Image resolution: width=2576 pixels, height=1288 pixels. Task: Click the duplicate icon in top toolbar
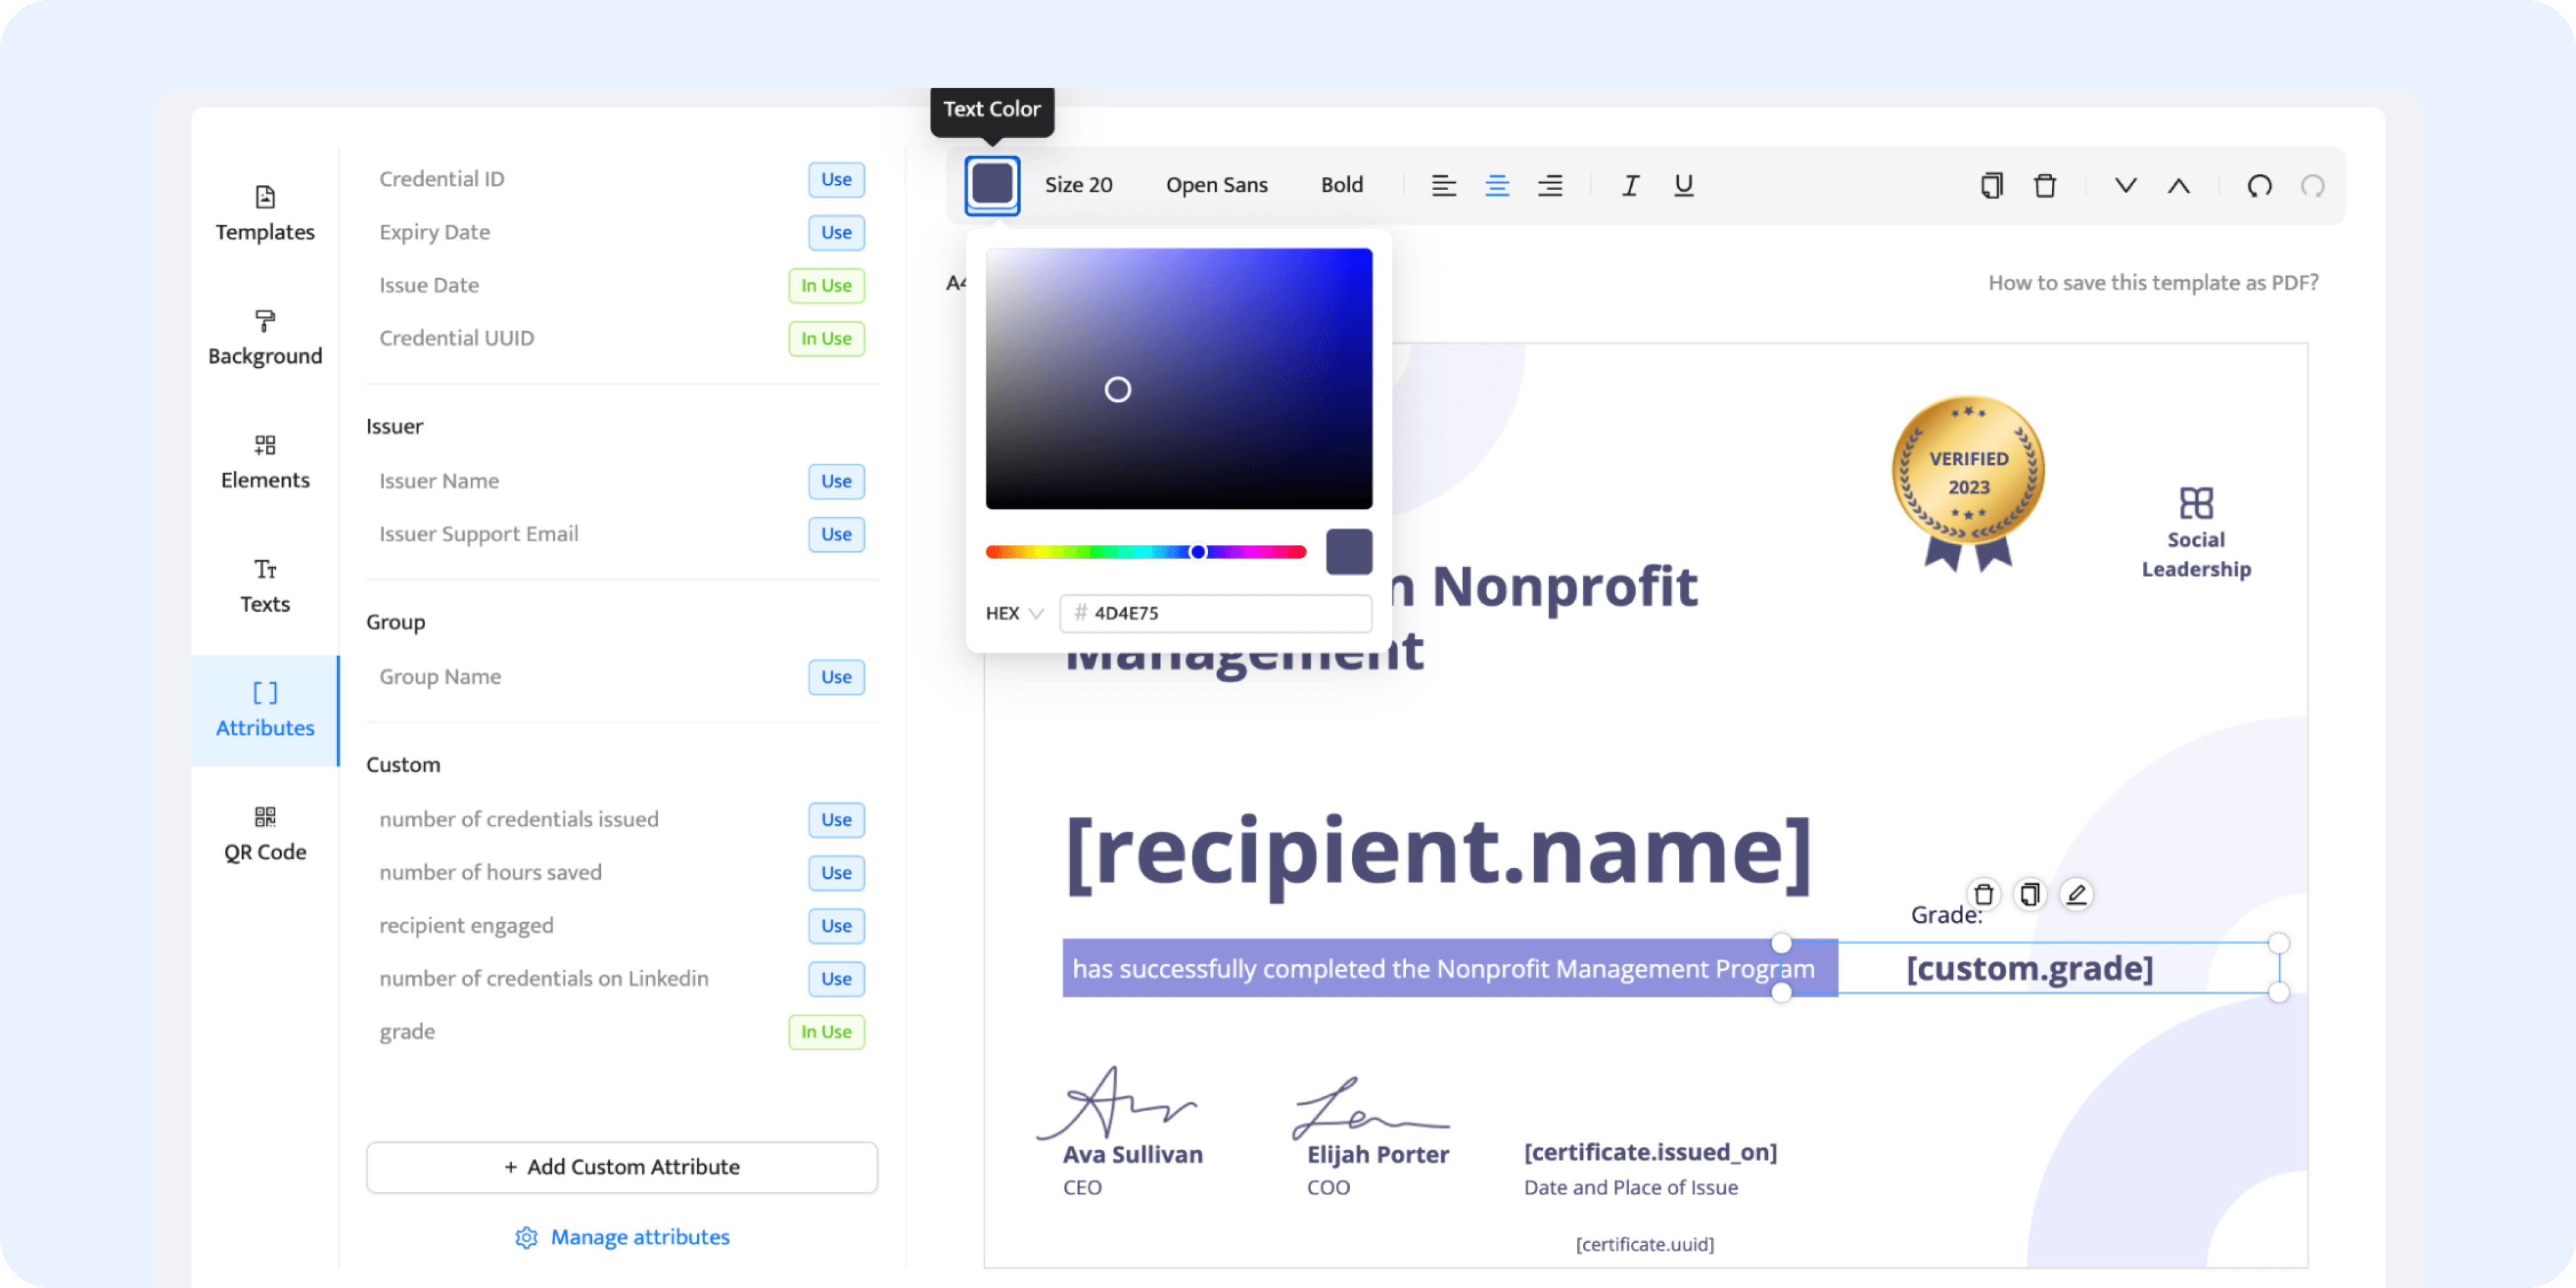click(1991, 185)
